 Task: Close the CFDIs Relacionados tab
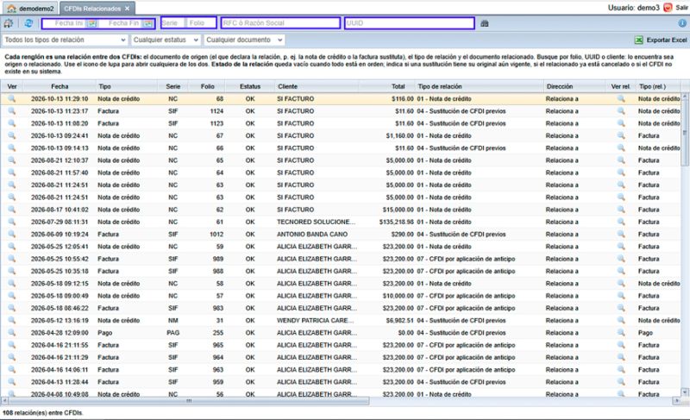127,9
